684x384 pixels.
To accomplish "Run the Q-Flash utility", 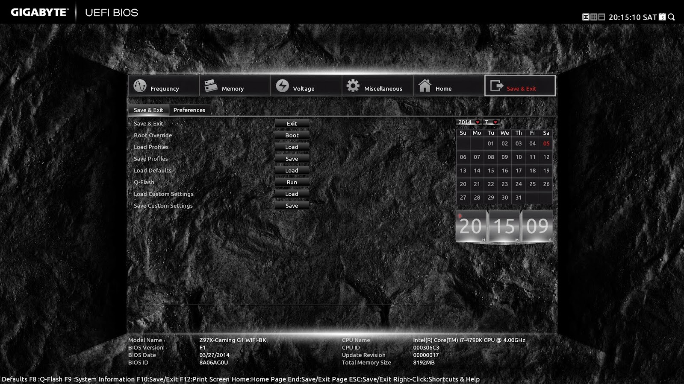I will (x=292, y=182).
